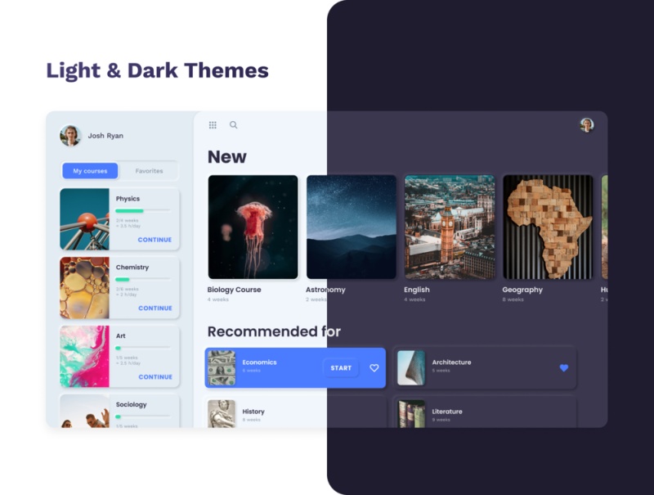Continue the Chemistry course
The image size is (654, 495).
(154, 308)
